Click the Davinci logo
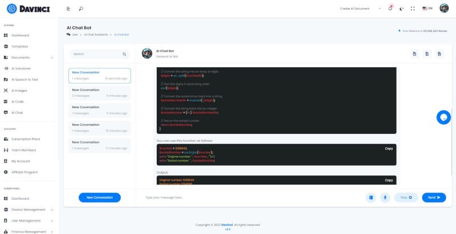The width and height of the screenshot is (456, 234). (28, 9)
